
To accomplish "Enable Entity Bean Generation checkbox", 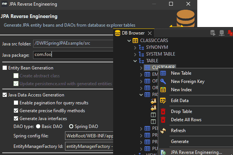I will pyautogui.click(x=5, y=68).
